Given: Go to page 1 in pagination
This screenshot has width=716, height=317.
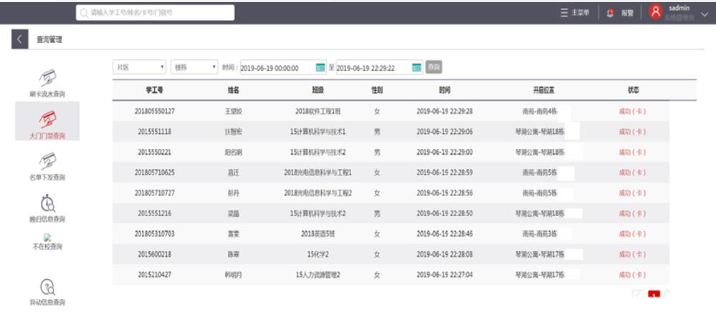Looking at the screenshot, I should 653,296.
